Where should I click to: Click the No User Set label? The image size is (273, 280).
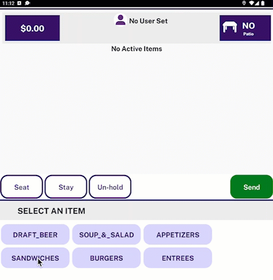[x=149, y=21]
